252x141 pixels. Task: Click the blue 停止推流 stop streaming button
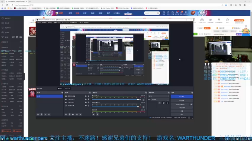(x=182, y=97)
